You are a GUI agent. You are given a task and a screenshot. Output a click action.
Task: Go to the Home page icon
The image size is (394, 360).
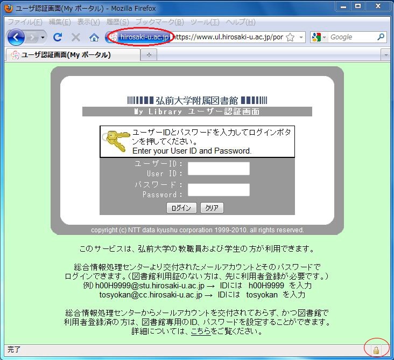point(94,37)
